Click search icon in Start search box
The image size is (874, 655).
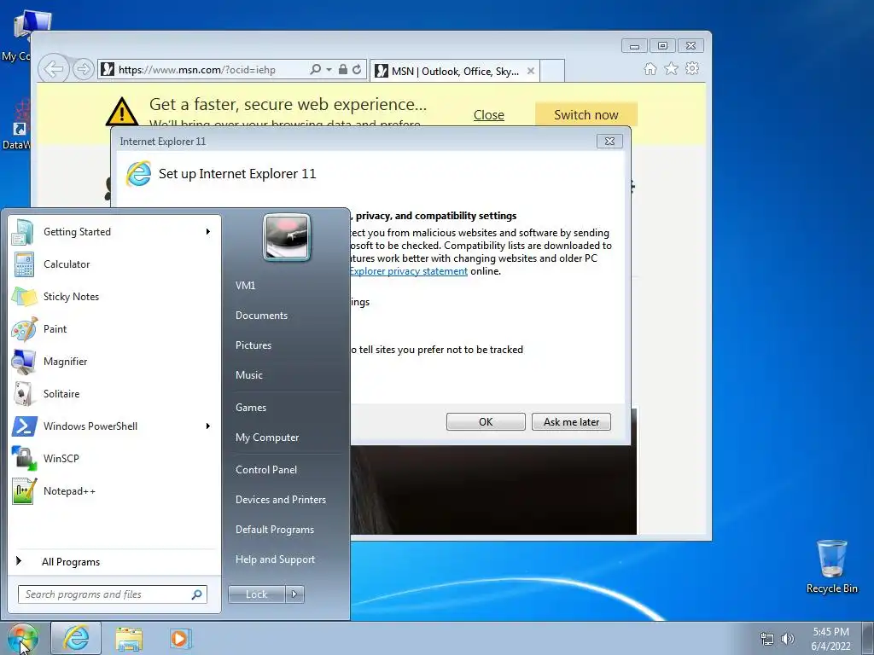pyautogui.click(x=196, y=594)
